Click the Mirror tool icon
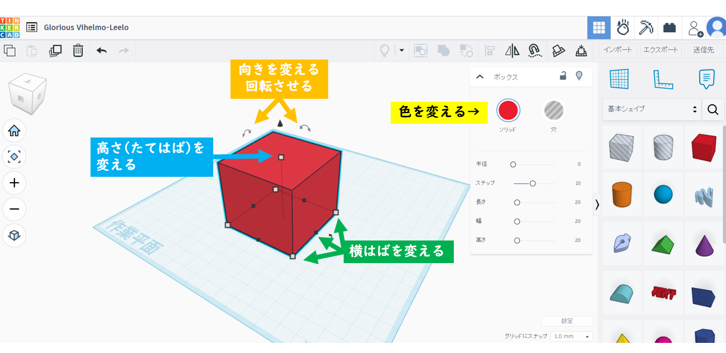 point(512,51)
